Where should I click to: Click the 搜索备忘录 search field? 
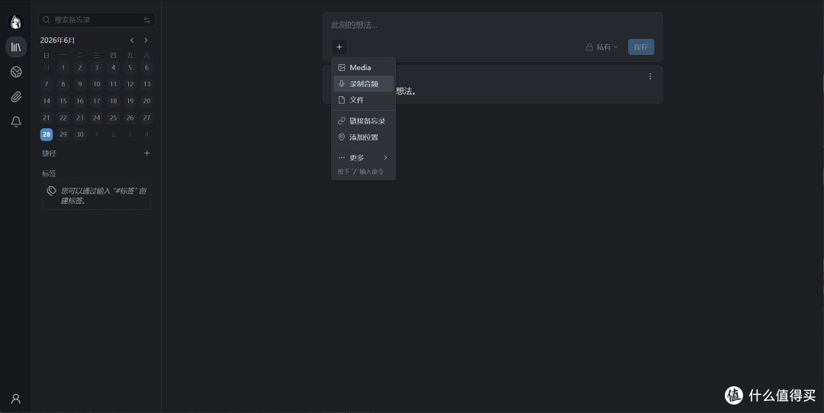click(96, 20)
